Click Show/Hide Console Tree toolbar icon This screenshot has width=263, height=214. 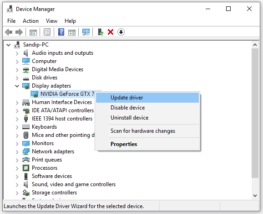point(33,32)
